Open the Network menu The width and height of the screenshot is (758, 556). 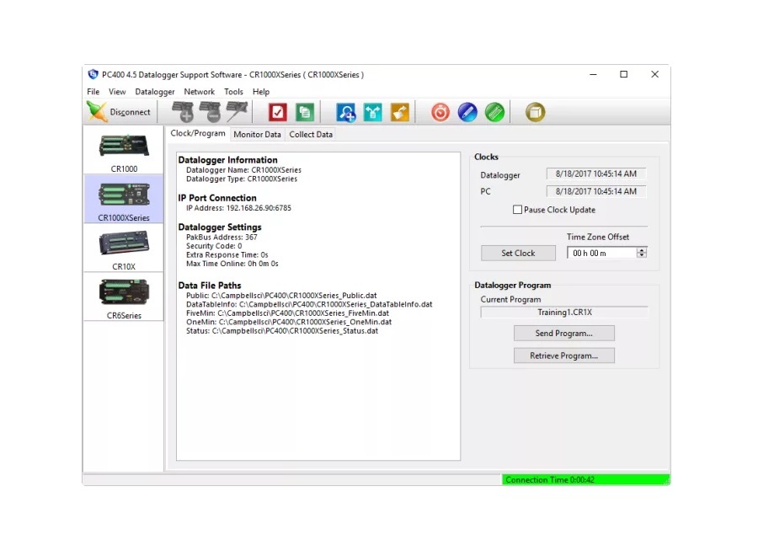click(199, 91)
